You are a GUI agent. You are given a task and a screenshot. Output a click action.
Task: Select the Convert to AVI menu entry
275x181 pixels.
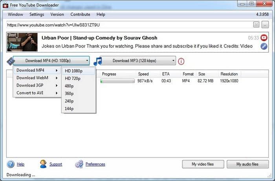[x=37, y=93]
